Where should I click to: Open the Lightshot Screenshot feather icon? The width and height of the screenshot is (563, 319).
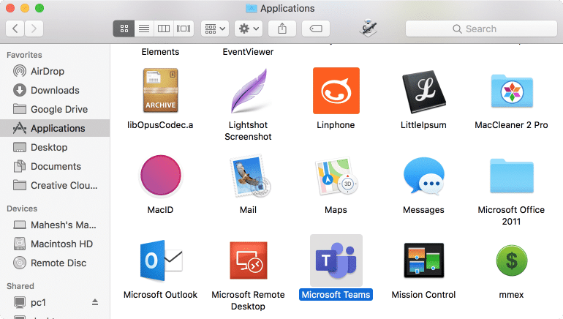pyautogui.click(x=249, y=91)
